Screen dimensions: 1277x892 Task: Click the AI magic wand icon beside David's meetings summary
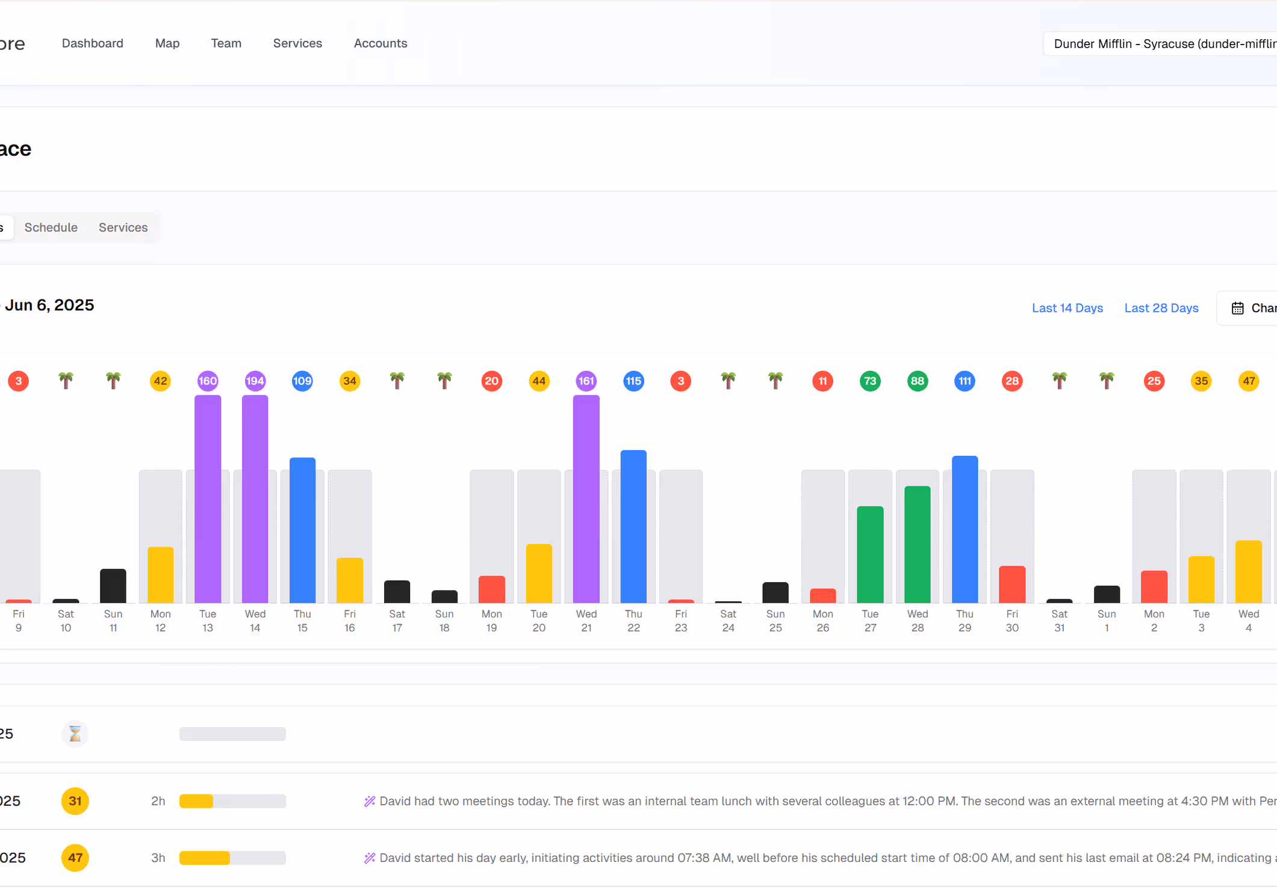370,801
